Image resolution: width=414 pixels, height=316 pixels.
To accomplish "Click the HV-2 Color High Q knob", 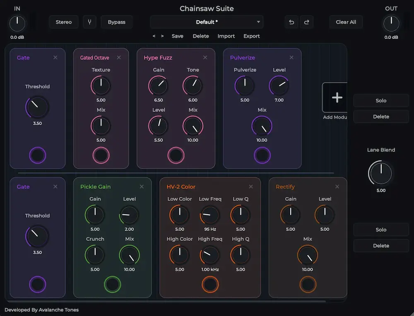I will [241, 254].
